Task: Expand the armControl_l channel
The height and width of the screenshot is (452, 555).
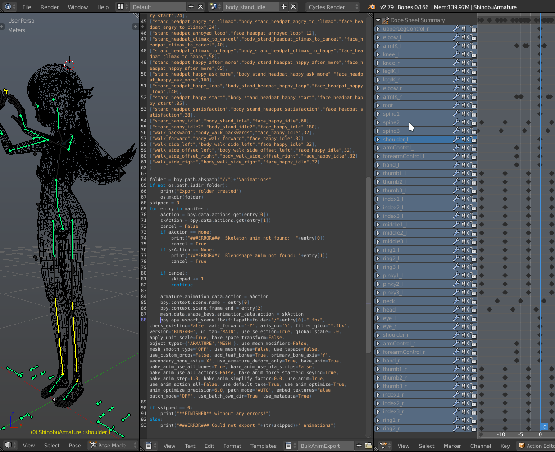Action: [378, 148]
